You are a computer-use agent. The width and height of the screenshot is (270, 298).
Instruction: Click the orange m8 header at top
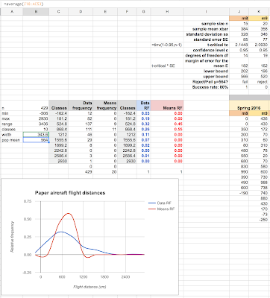point(239,18)
